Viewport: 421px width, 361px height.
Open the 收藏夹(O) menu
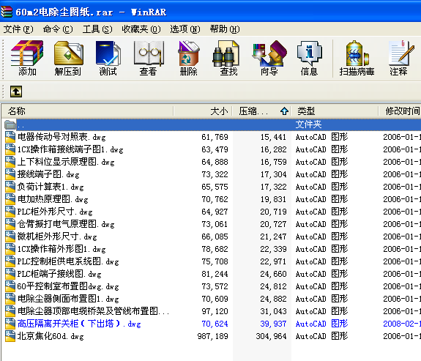141,29
